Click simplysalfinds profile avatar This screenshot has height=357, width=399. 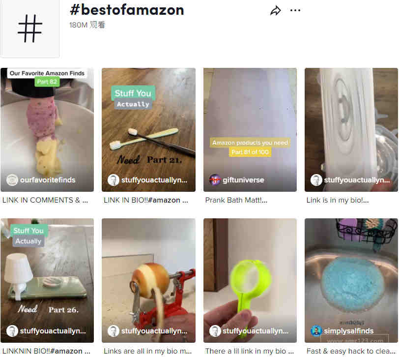coord(316,331)
